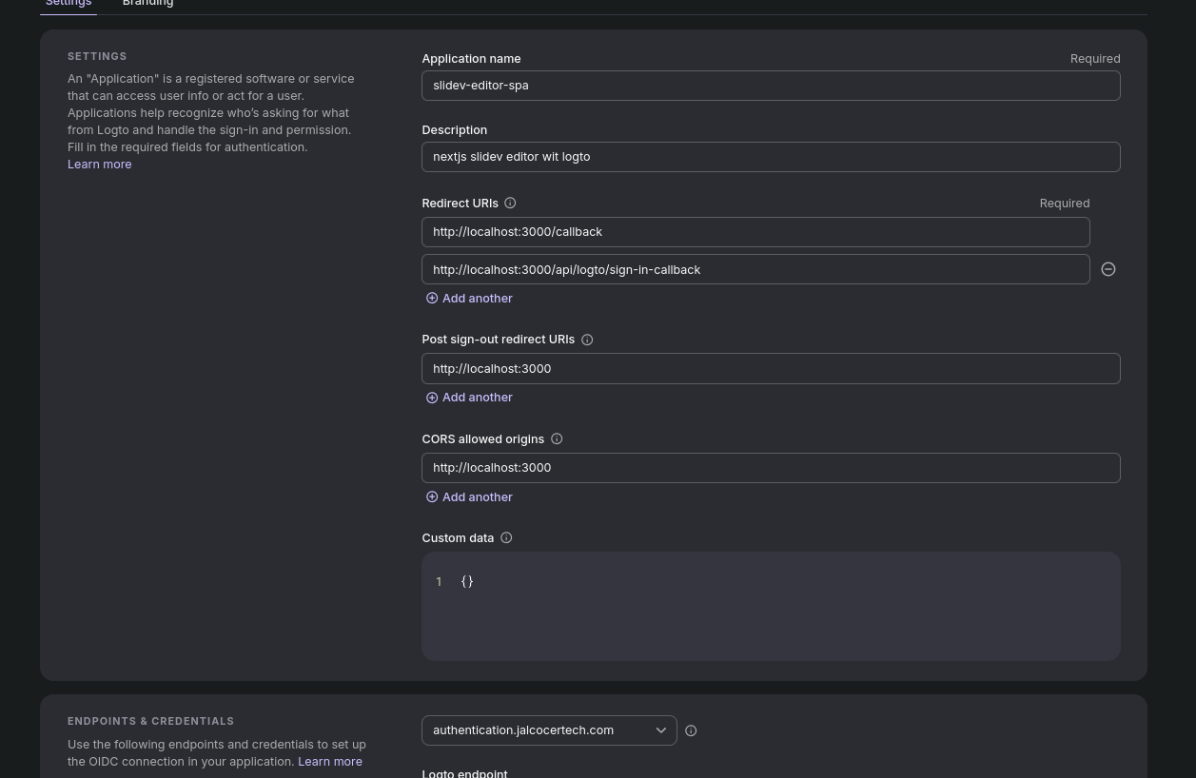The height and width of the screenshot is (778, 1196).
Task: Click plus icon under CORS allowed origins
Action: click(432, 497)
